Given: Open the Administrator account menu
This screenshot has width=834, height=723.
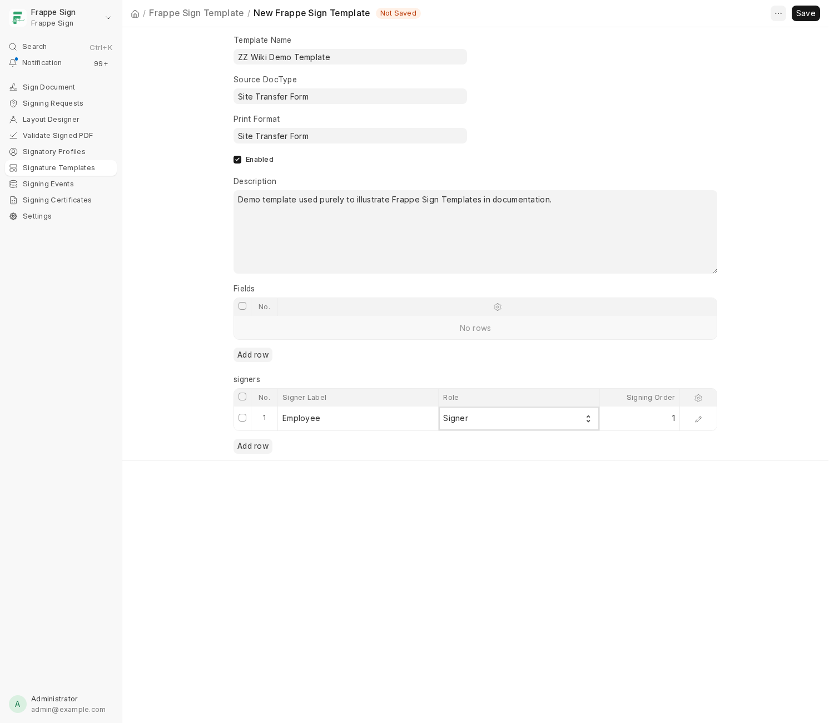Looking at the screenshot, I should tap(61, 704).
